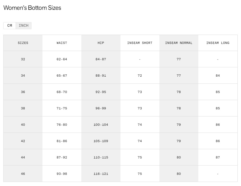Viewport: 241px width, 186px height.
Task: Switch units to CM
Action: [x=10, y=26]
